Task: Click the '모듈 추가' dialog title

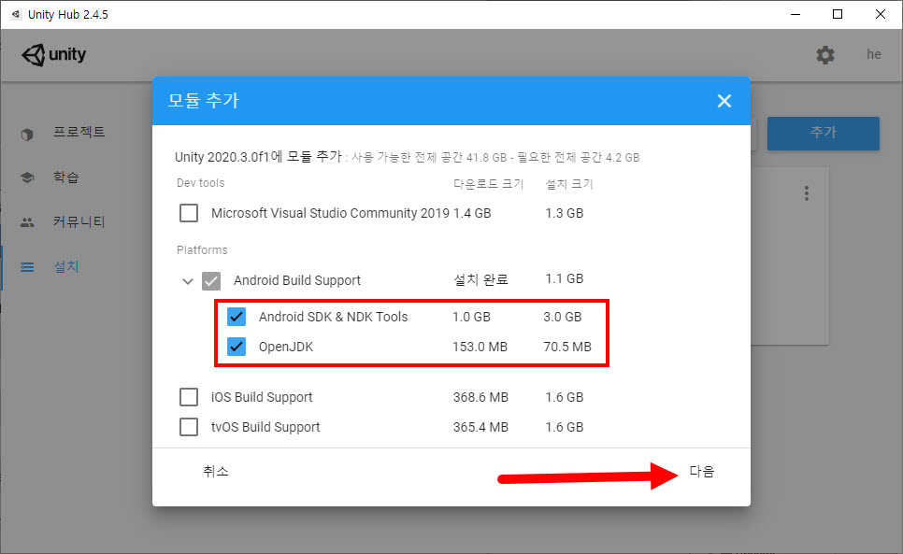Action: point(203,101)
